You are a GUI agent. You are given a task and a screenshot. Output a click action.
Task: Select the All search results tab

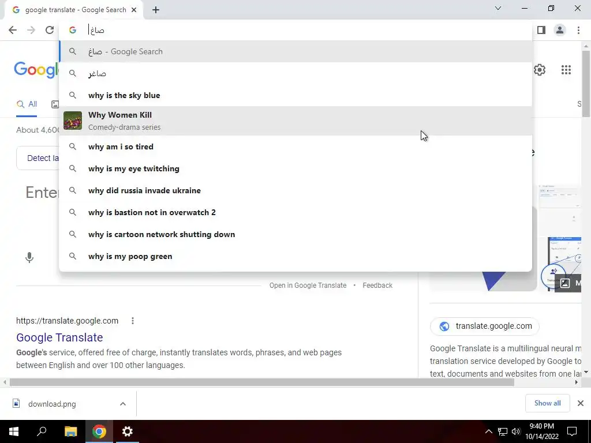point(27,104)
